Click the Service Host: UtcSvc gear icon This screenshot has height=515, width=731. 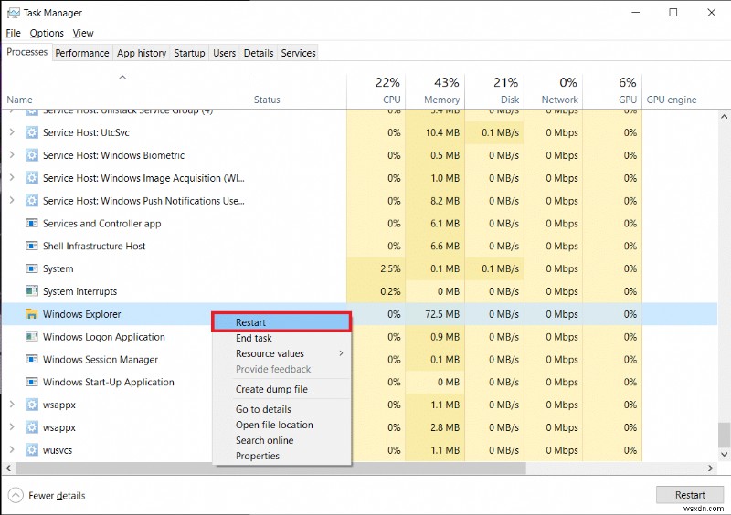tap(32, 132)
